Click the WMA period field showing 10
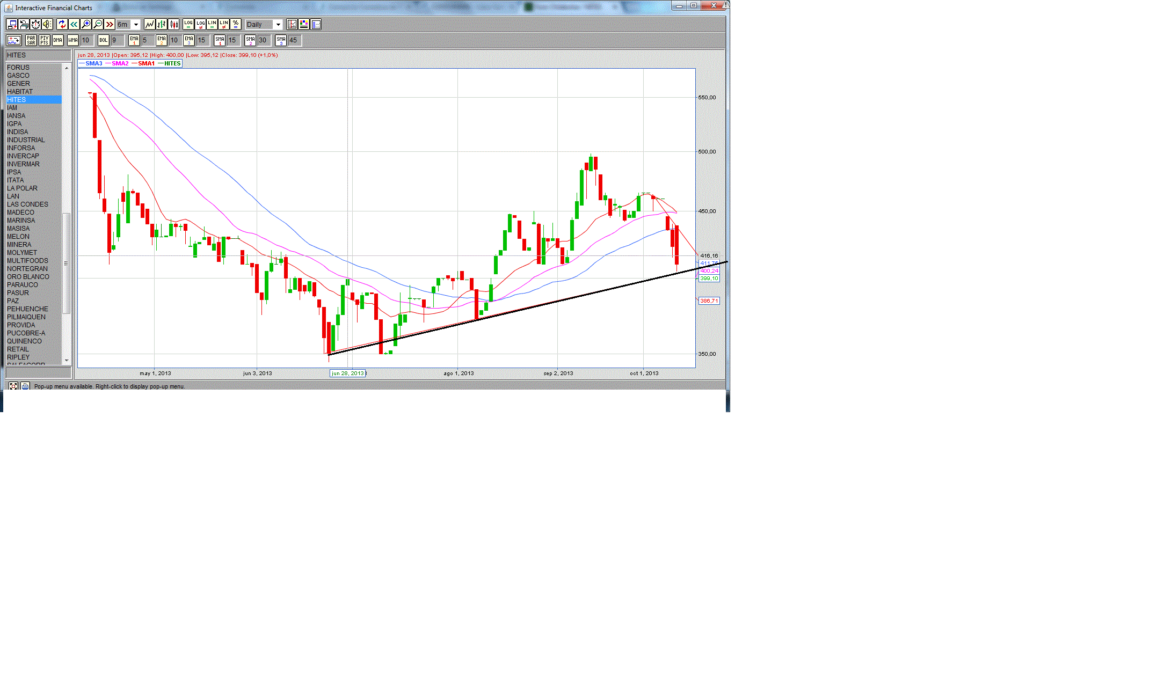This screenshot has width=1157, height=681. click(86, 40)
